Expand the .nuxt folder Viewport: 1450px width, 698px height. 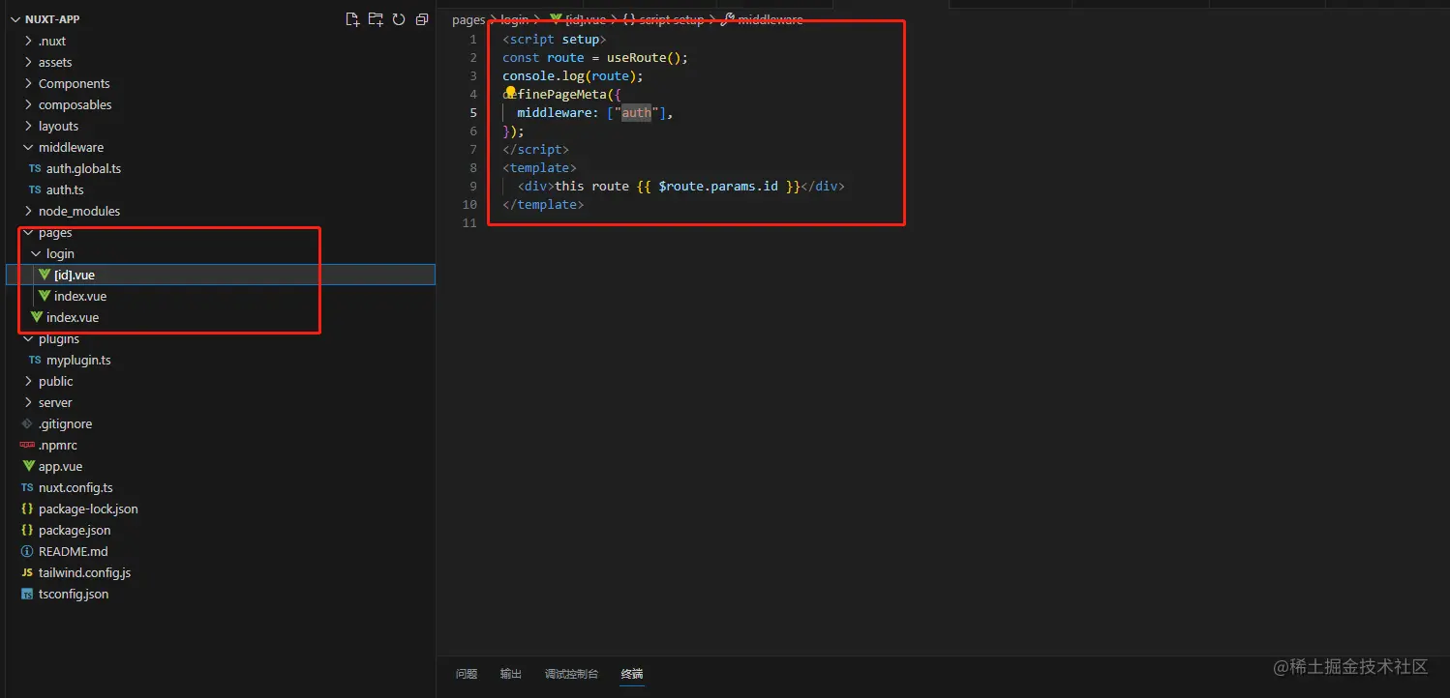[28, 41]
